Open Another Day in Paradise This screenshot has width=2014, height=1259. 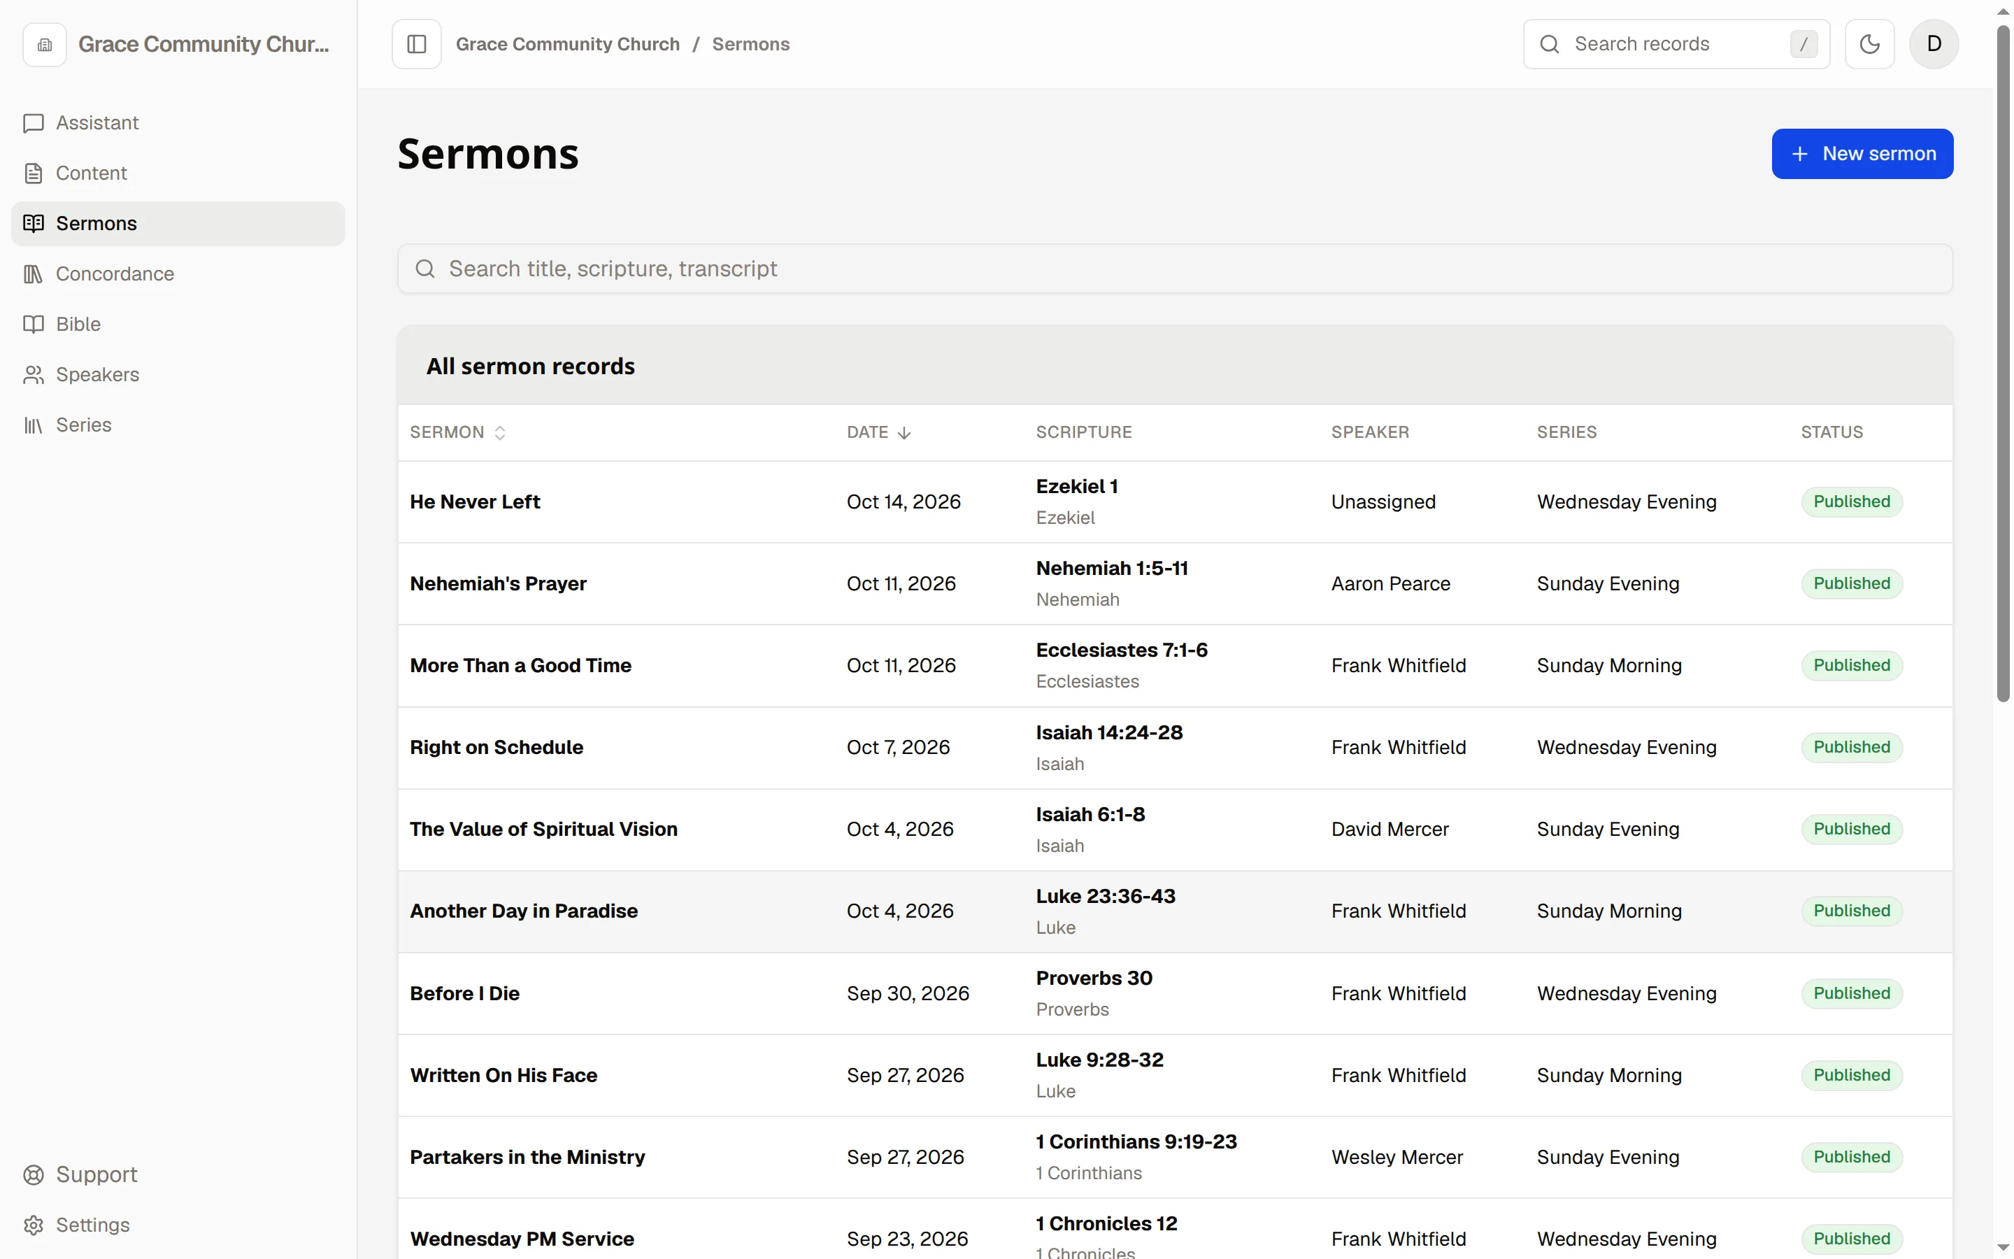(x=524, y=911)
